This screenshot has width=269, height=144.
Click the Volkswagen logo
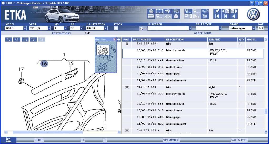click(x=253, y=14)
